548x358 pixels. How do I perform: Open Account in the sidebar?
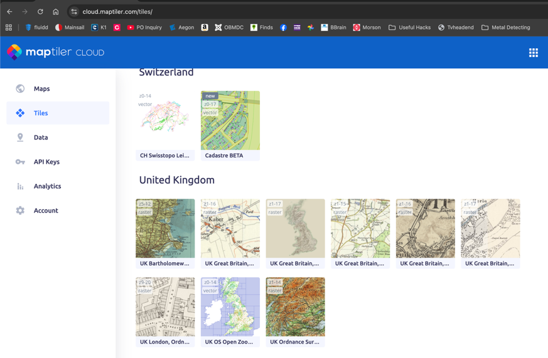click(58, 211)
